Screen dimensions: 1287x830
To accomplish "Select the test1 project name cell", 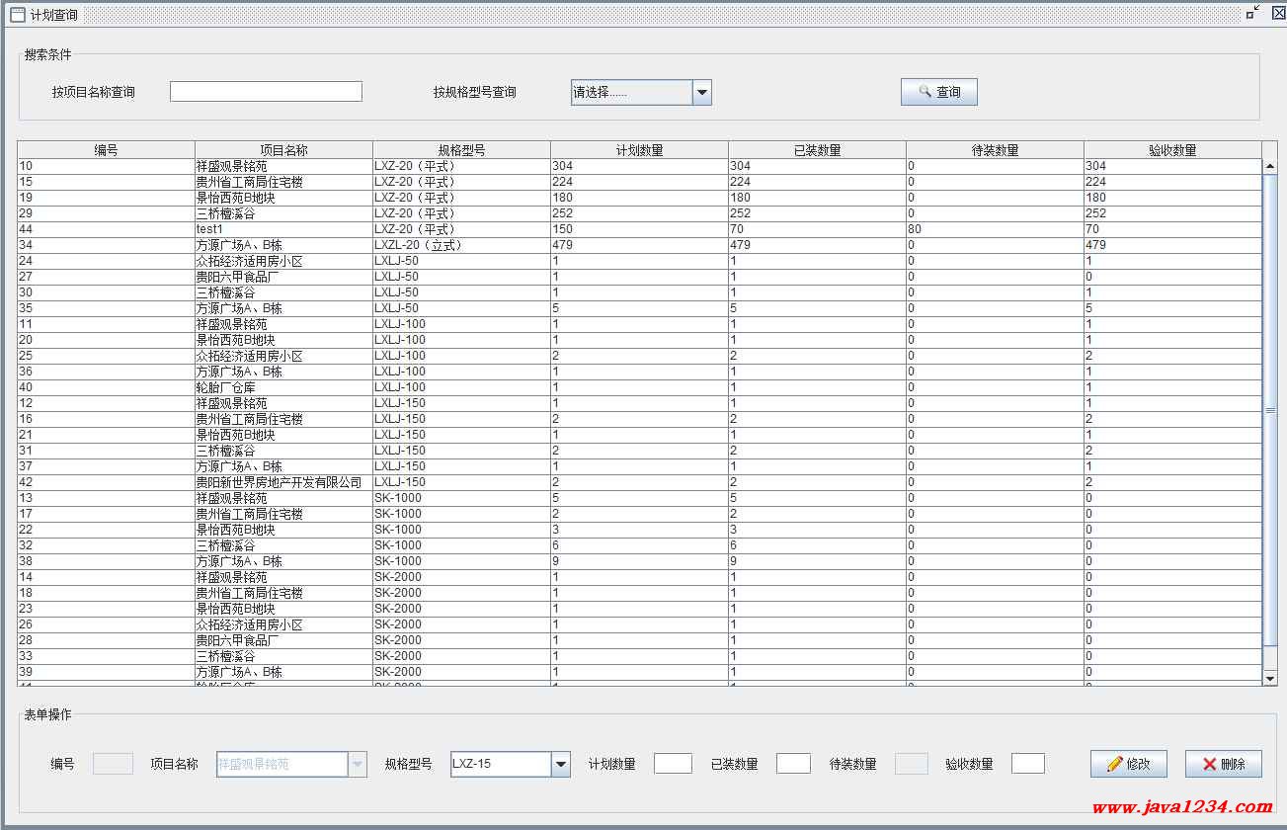I will click(284, 229).
